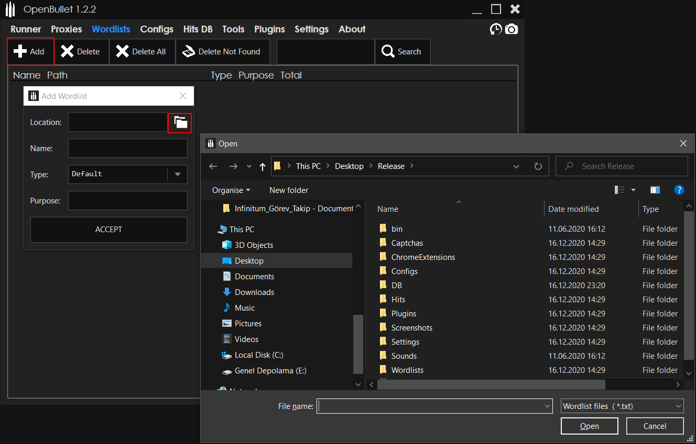Viewport: 696px width, 444px height.
Task: Open the view options dropdown arrow
Action: point(633,190)
